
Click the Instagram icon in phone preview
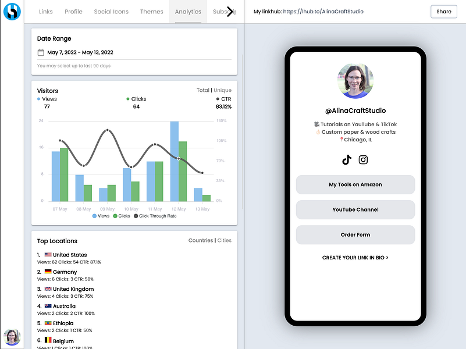(363, 160)
